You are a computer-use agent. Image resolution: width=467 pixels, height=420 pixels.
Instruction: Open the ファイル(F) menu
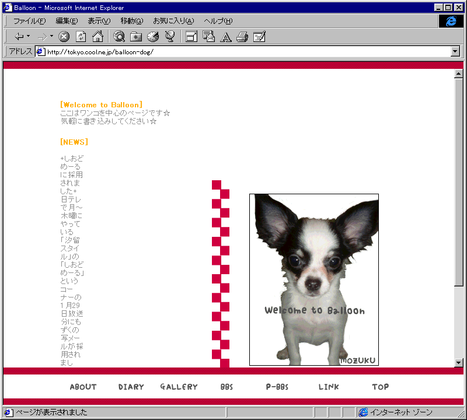click(x=30, y=21)
